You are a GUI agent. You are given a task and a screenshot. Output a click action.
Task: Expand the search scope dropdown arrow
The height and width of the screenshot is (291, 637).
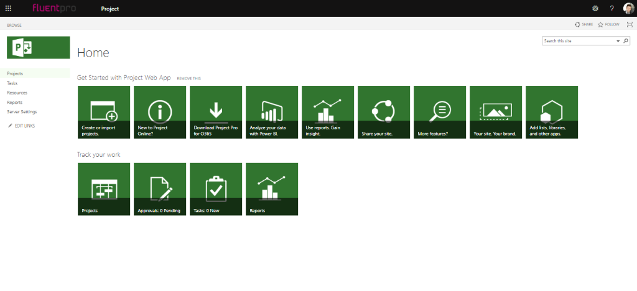(x=618, y=41)
